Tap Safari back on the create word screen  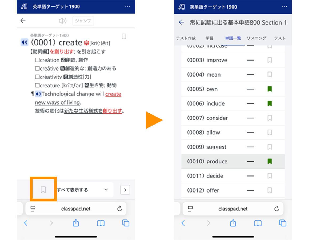26,223
